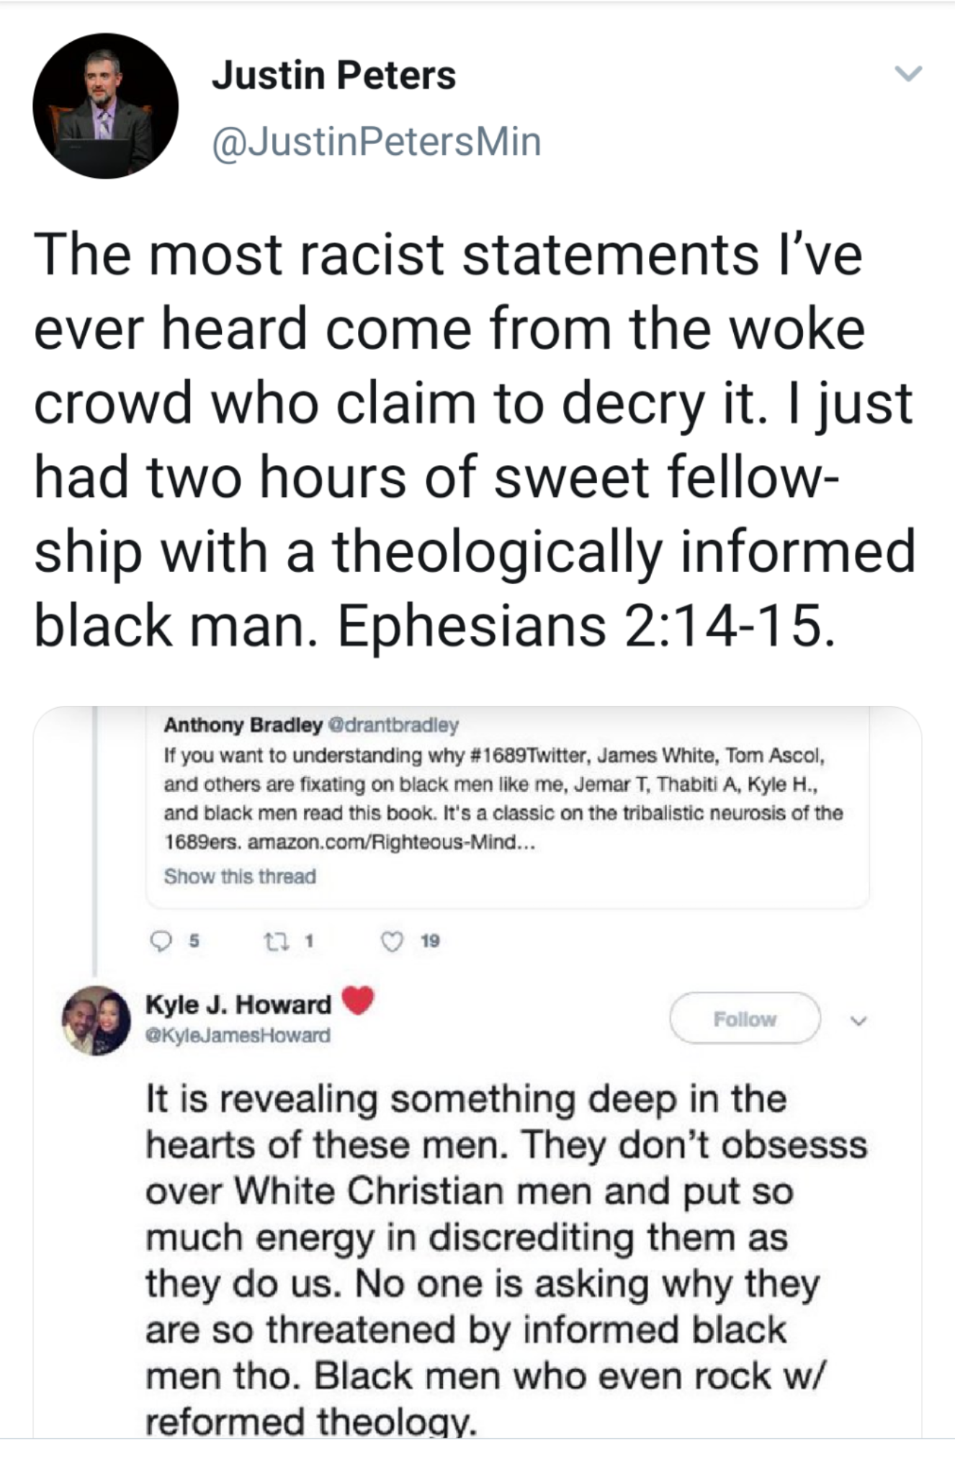Open Justin Peters' main tweet text

point(475,439)
